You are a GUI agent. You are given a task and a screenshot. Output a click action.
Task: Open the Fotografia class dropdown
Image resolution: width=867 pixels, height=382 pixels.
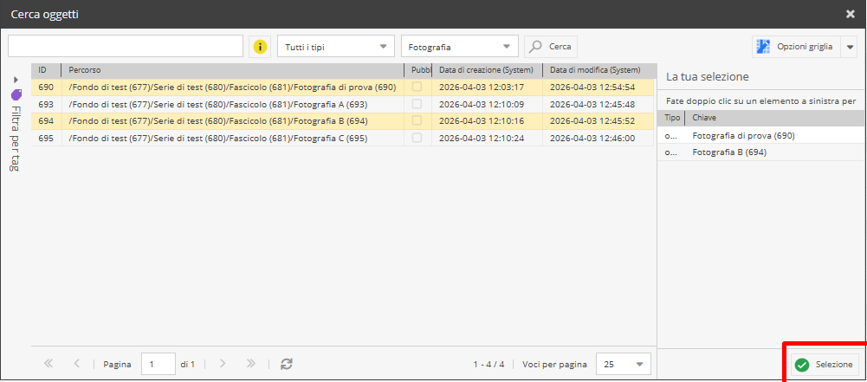[459, 46]
